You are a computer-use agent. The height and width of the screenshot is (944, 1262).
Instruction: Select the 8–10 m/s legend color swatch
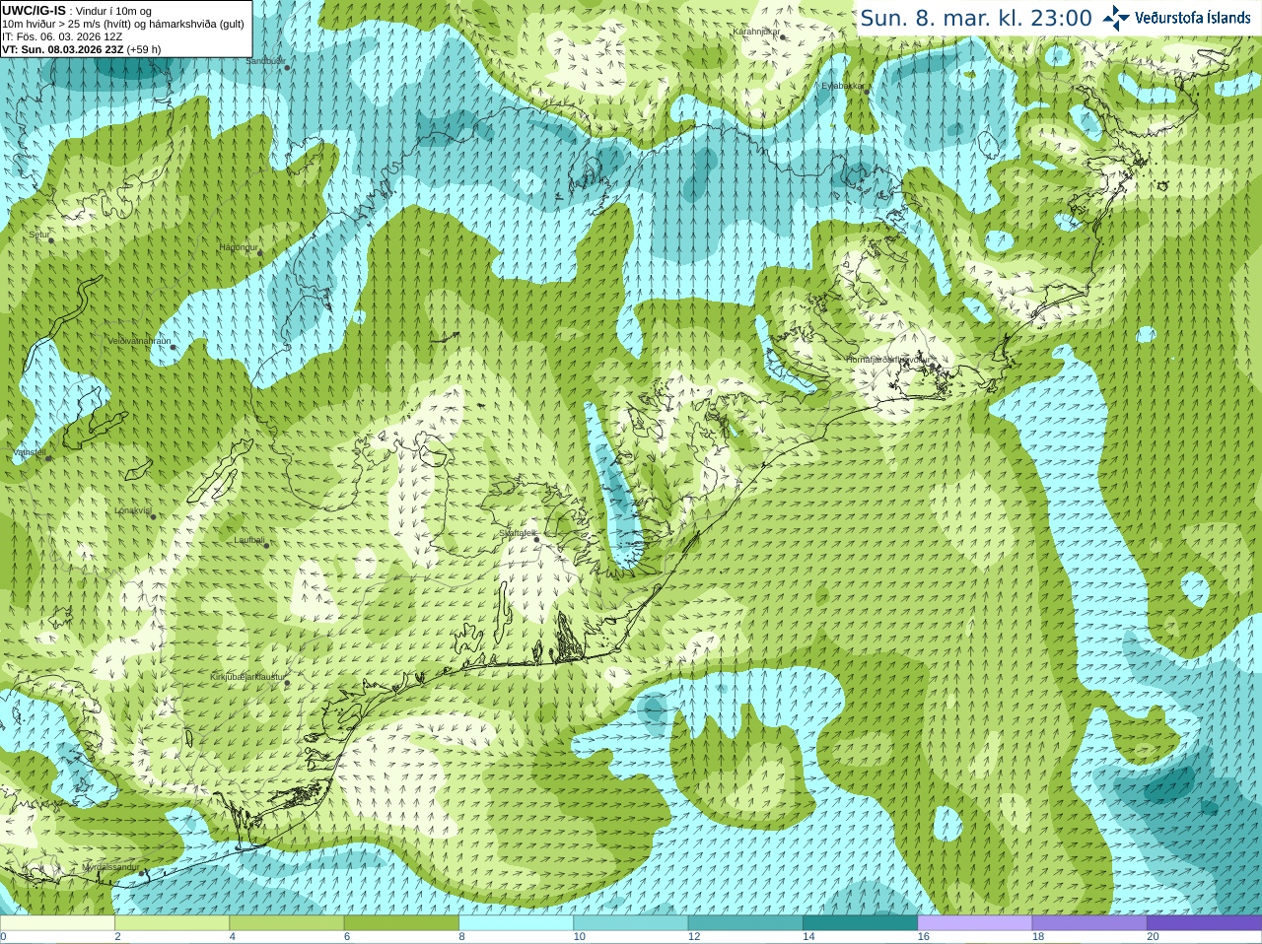click(516, 923)
